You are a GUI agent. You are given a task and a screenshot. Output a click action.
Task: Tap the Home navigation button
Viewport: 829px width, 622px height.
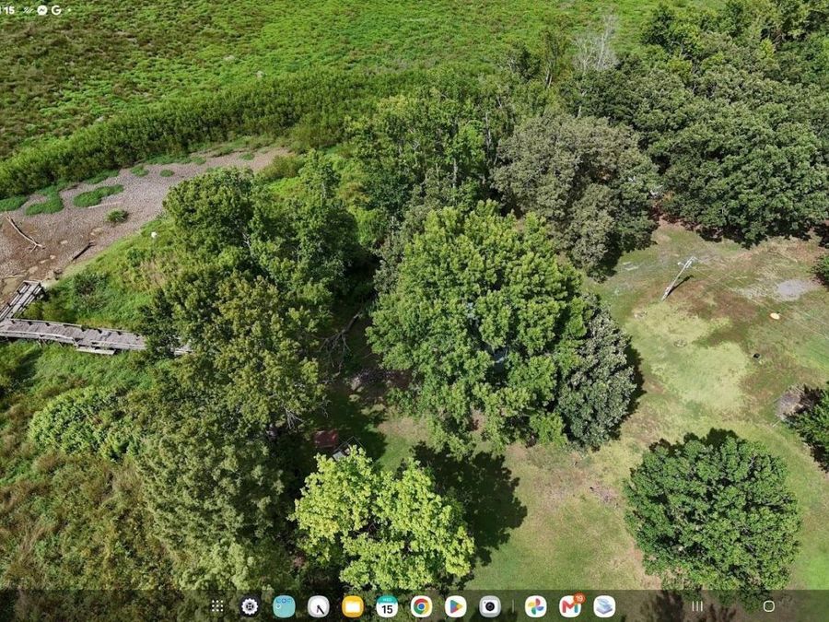pyautogui.click(x=769, y=606)
